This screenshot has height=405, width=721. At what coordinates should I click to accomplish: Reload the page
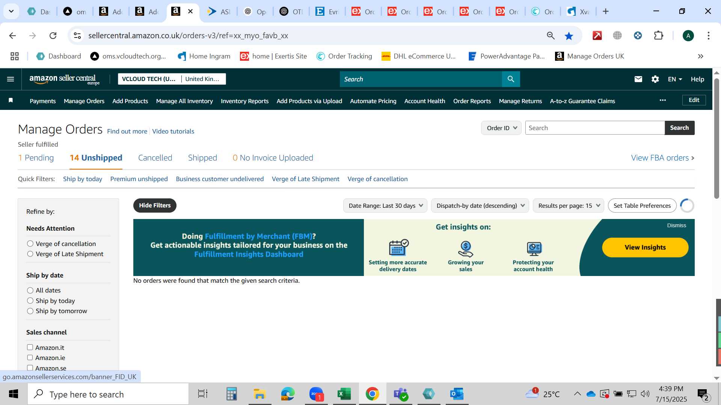pos(53,36)
